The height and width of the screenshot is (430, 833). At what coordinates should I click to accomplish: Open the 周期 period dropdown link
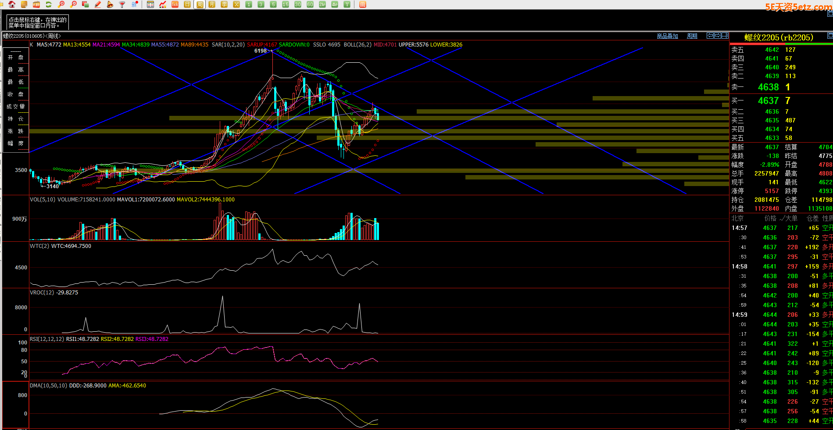point(692,36)
